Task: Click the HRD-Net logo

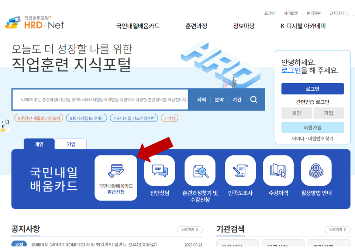Action: coord(35,22)
